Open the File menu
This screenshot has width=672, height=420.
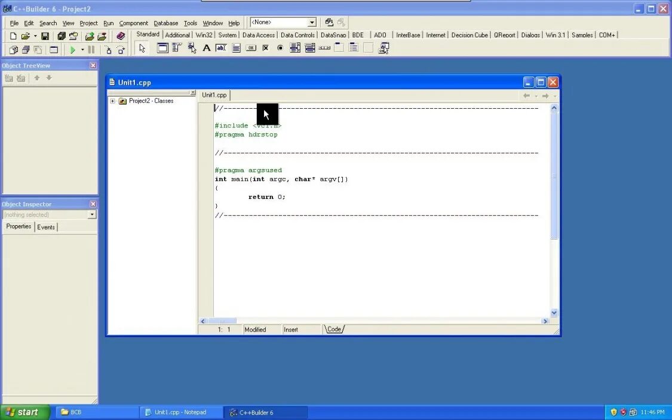(x=14, y=23)
